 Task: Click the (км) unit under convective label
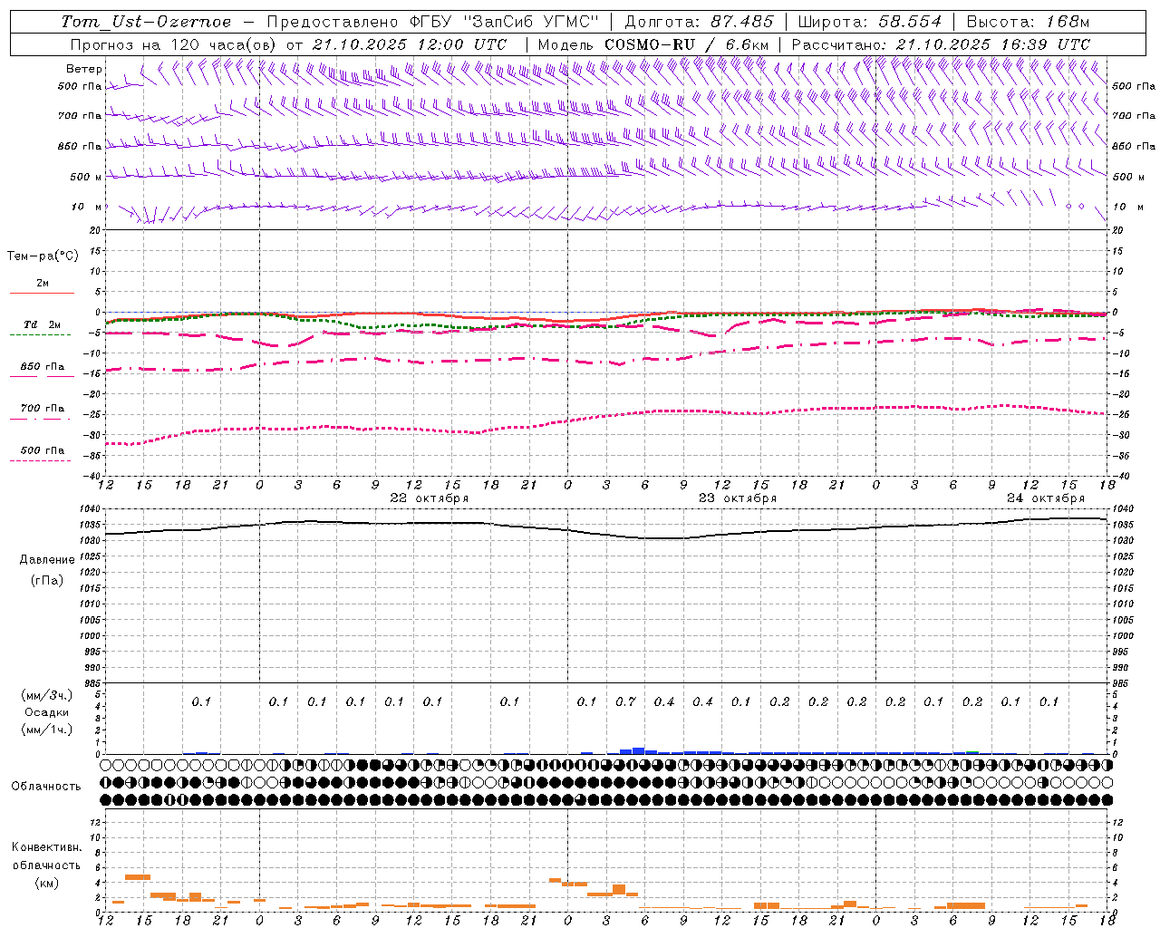pyautogui.click(x=47, y=883)
